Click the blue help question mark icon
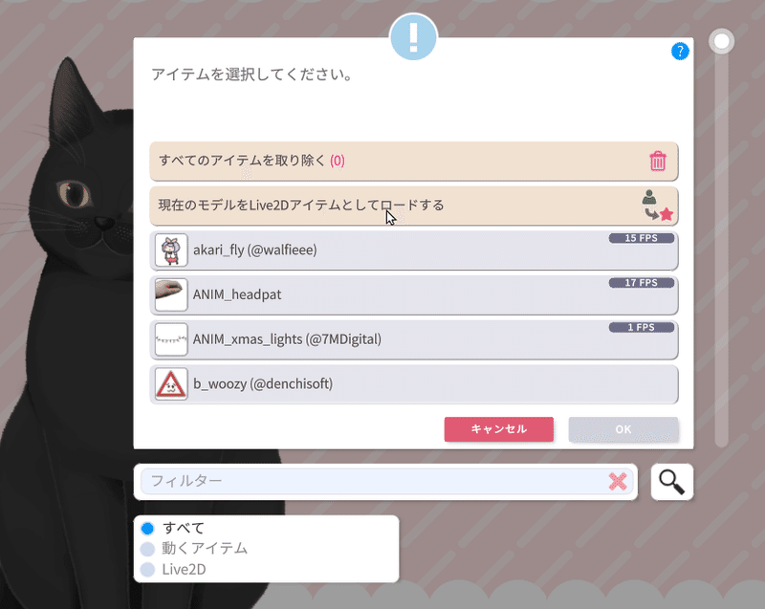 pos(680,51)
